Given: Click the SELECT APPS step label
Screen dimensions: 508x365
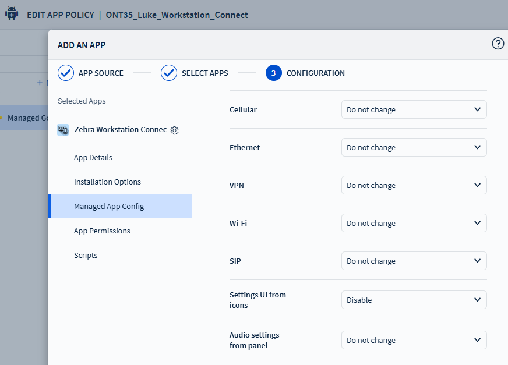Looking at the screenshot, I should pos(204,73).
